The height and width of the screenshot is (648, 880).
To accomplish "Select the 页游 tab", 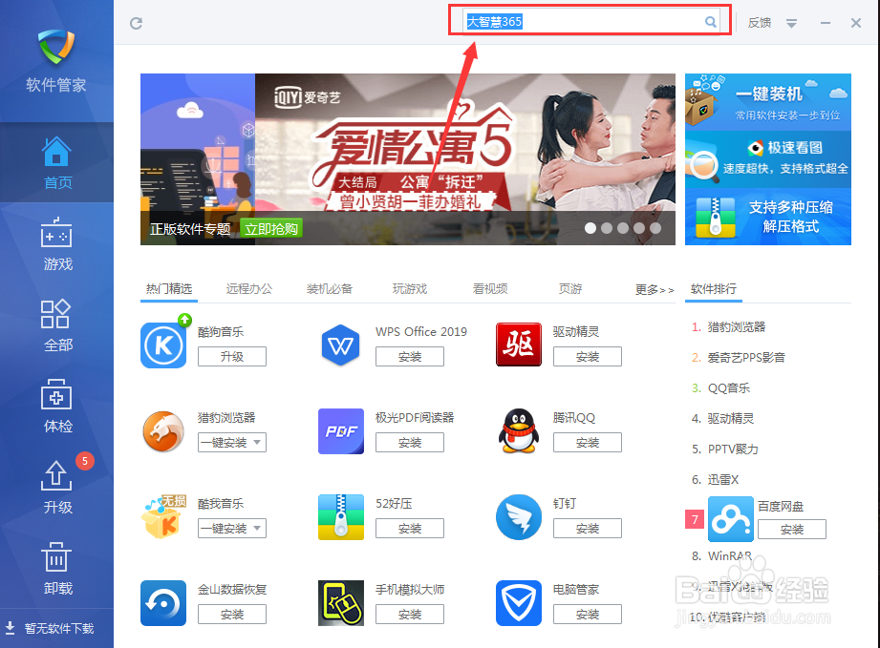I will coord(570,288).
